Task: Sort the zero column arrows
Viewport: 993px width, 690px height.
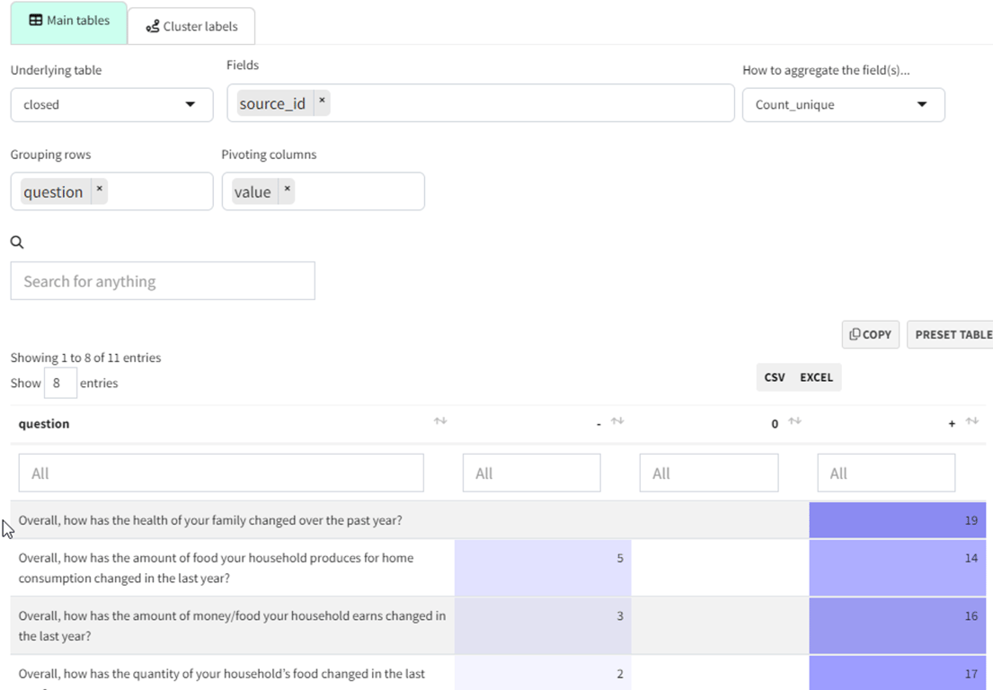Action: coord(794,421)
